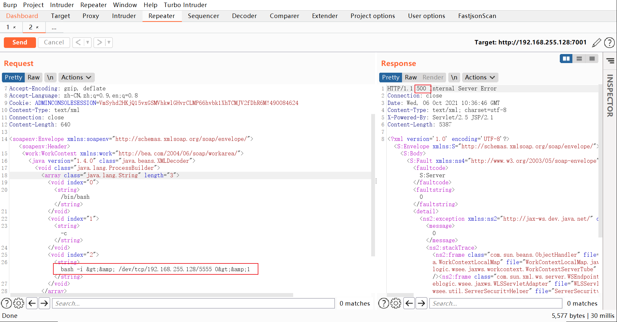This screenshot has height=322, width=617.
Task: Jump to previous response search match
Action: [x=409, y=303]
